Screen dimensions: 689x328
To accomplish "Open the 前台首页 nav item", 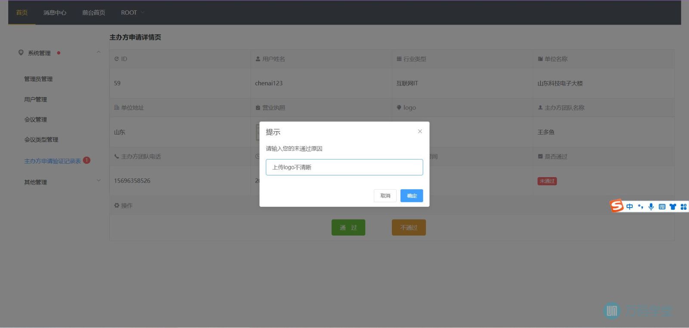I will click(93, 12).
